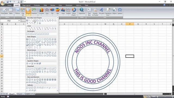Choose the first callout shape in Callouts
174x98 pixels.
click(x=27, y=88)
